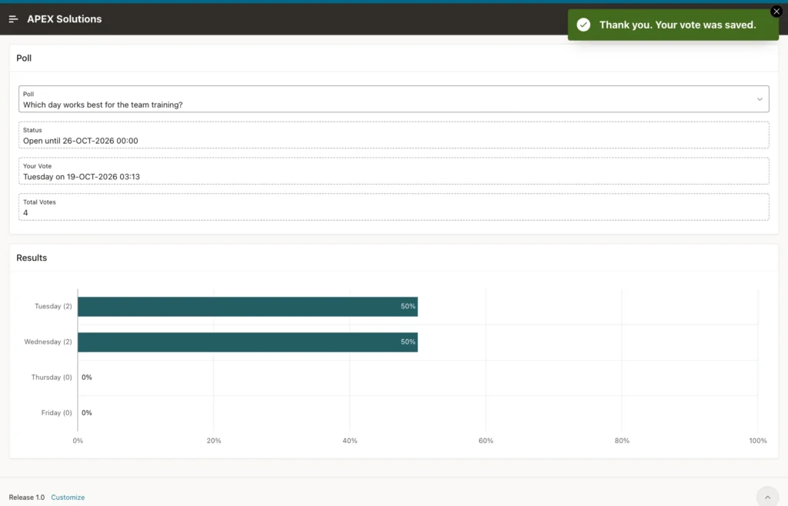Click the Poll region heading
Viewport: 788px width, 506px height.
click(x=24, y=58)
